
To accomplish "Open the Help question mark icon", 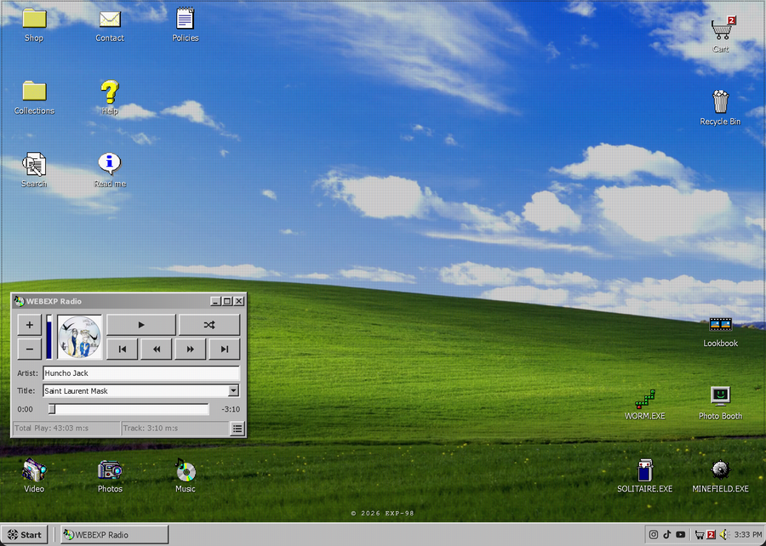I will [x=110, y=92].
